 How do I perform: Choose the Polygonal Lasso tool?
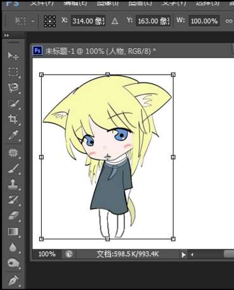[x=13, y=87]
